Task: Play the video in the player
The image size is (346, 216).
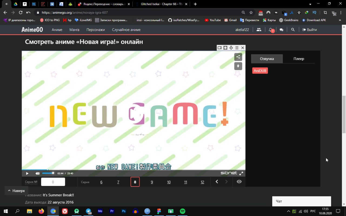Action: (x=27, y=173)
